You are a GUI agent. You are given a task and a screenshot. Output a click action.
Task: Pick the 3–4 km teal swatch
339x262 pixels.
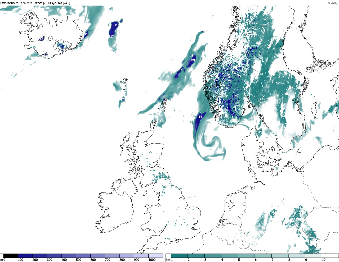(213, 256)
